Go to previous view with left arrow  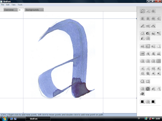153,73
